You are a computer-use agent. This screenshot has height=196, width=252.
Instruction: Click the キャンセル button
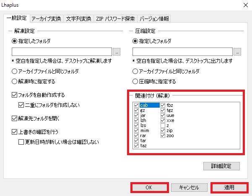pos(189,188)
